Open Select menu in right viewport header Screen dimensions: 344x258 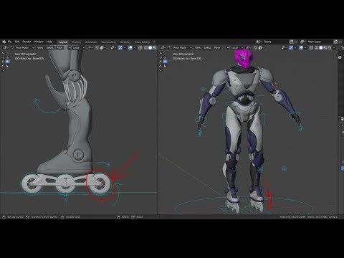(207, 48)
